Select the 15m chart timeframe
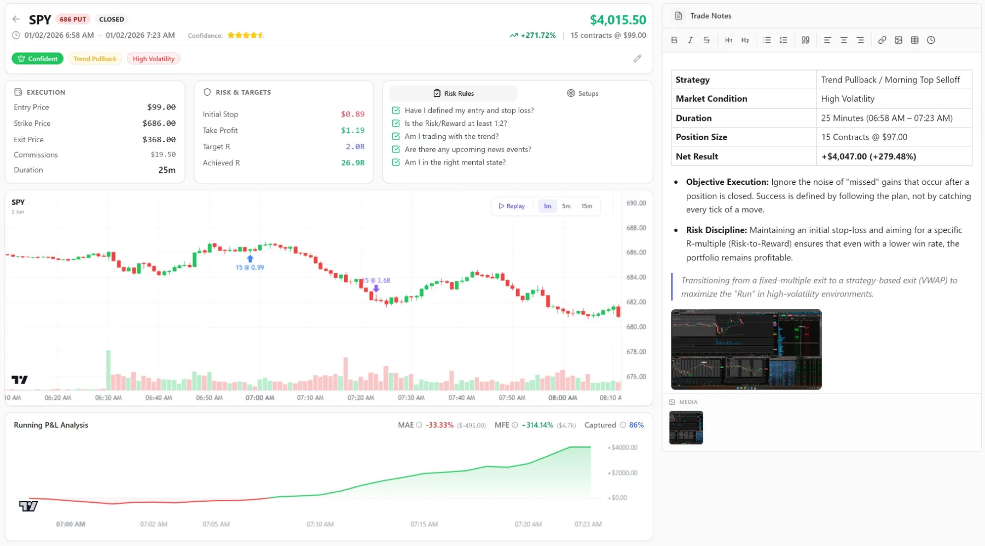This screenshot has height=546, width=985. point(587,206)
